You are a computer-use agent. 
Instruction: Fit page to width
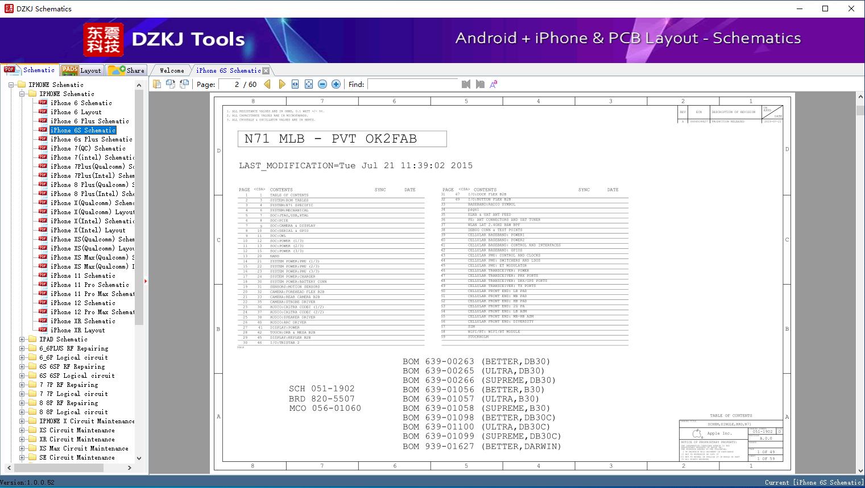click(295, 84)
